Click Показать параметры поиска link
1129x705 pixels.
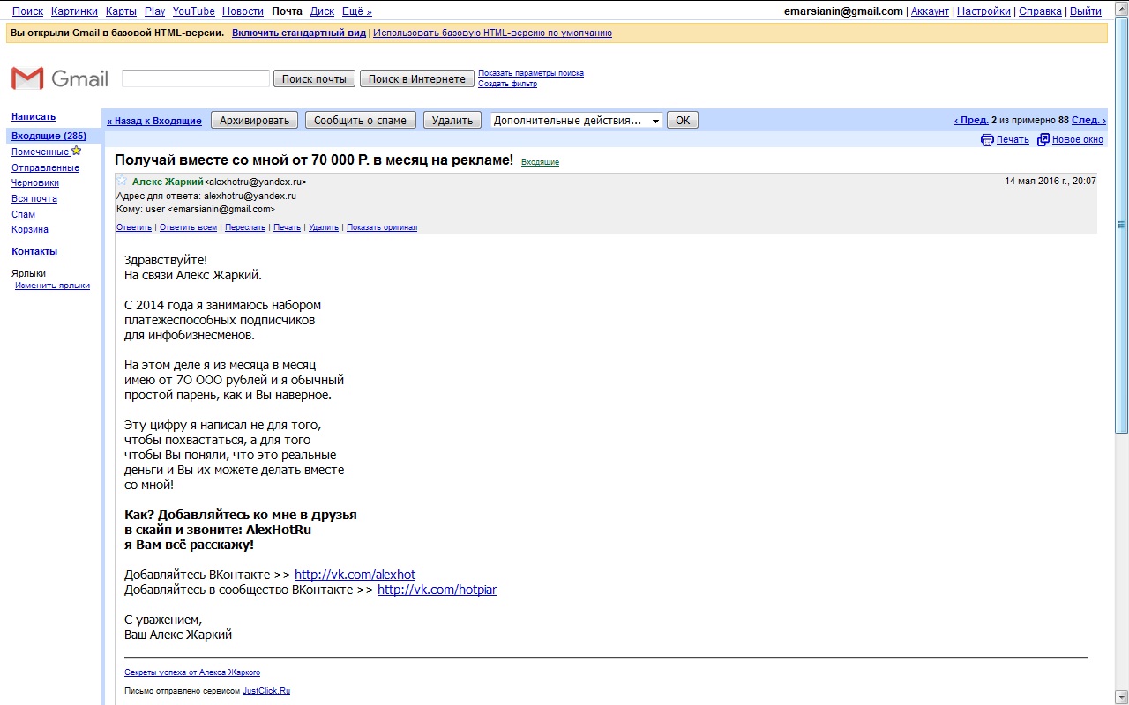coord(531,73)
